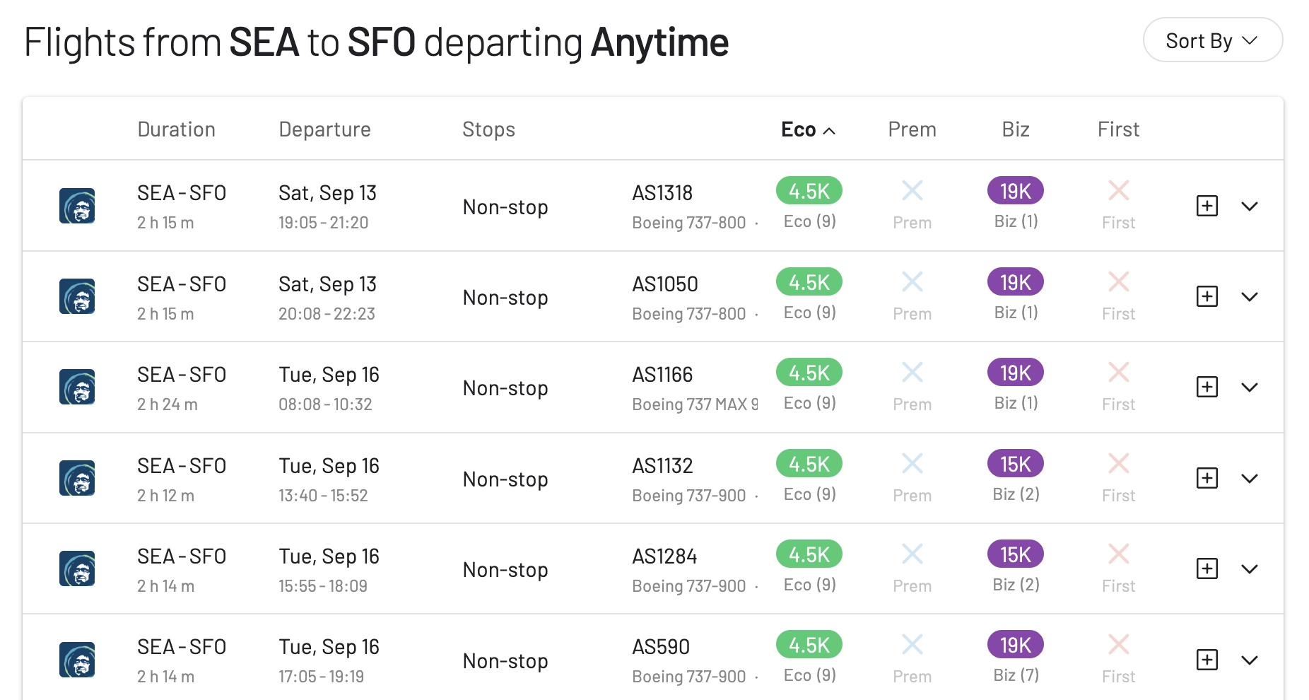The image size is (1309, 700).
Task: Select 15K Biz fare on AS1132
Action: [1016, 464]
